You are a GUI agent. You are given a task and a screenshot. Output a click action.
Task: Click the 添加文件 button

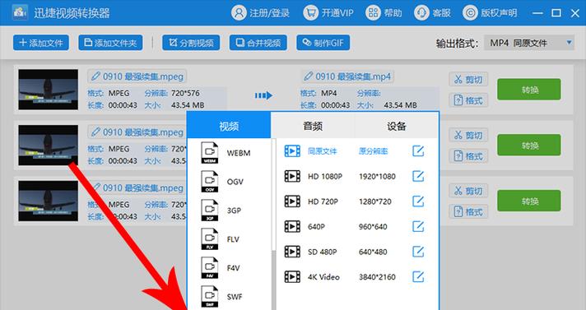[x=40, y=43]
